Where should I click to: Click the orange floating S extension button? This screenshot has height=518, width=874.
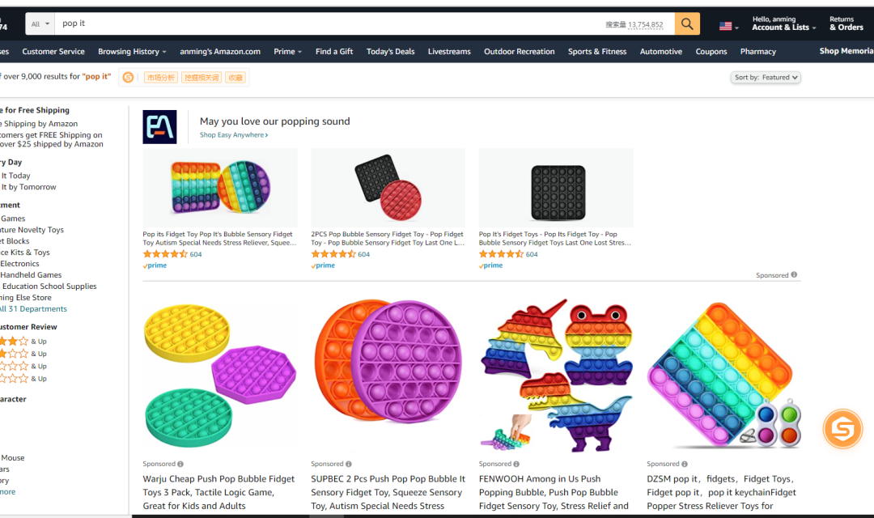pos(842,429)
